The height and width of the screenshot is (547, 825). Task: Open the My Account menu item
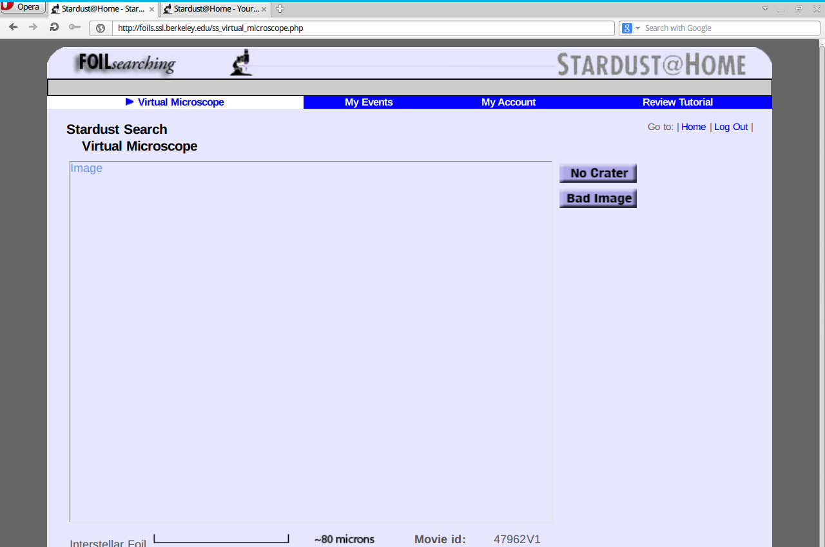click(509, 102)
